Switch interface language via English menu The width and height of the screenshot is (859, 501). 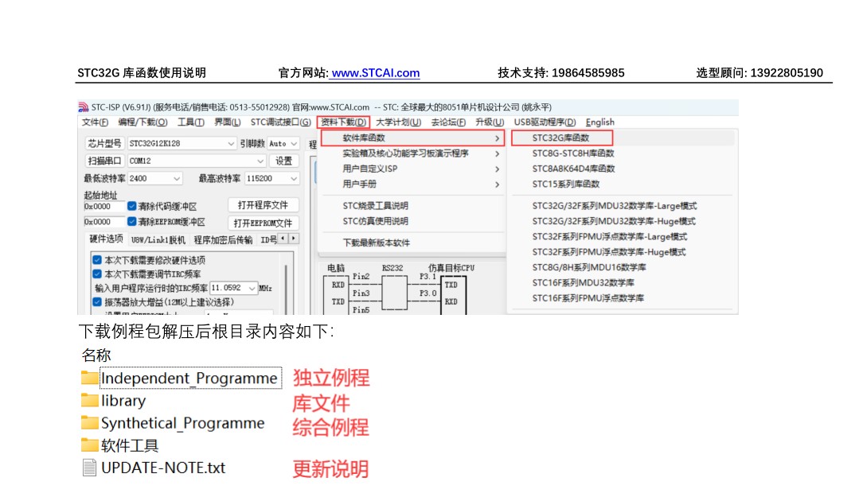600,122
